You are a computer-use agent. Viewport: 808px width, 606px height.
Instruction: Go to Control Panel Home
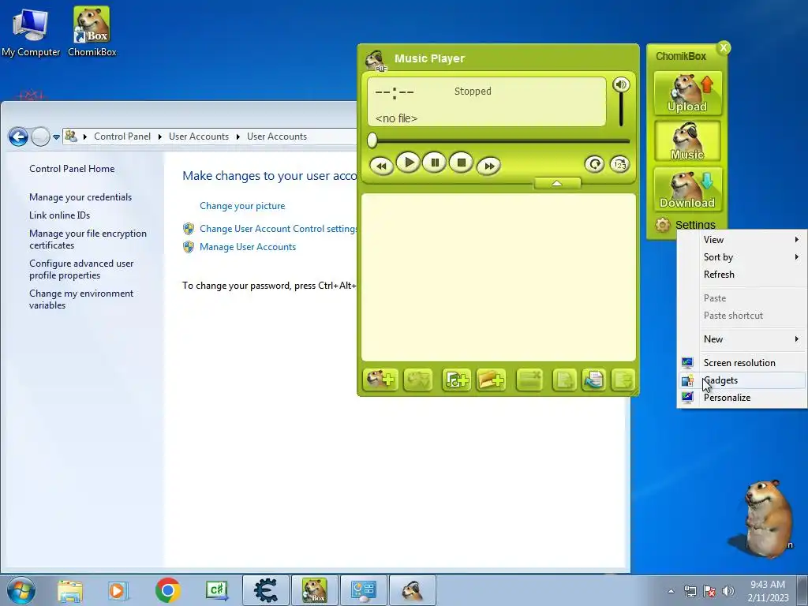pyautogui.click(x=72, y=169)
